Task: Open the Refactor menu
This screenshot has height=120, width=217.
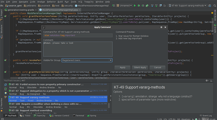Action: point(51,2)
